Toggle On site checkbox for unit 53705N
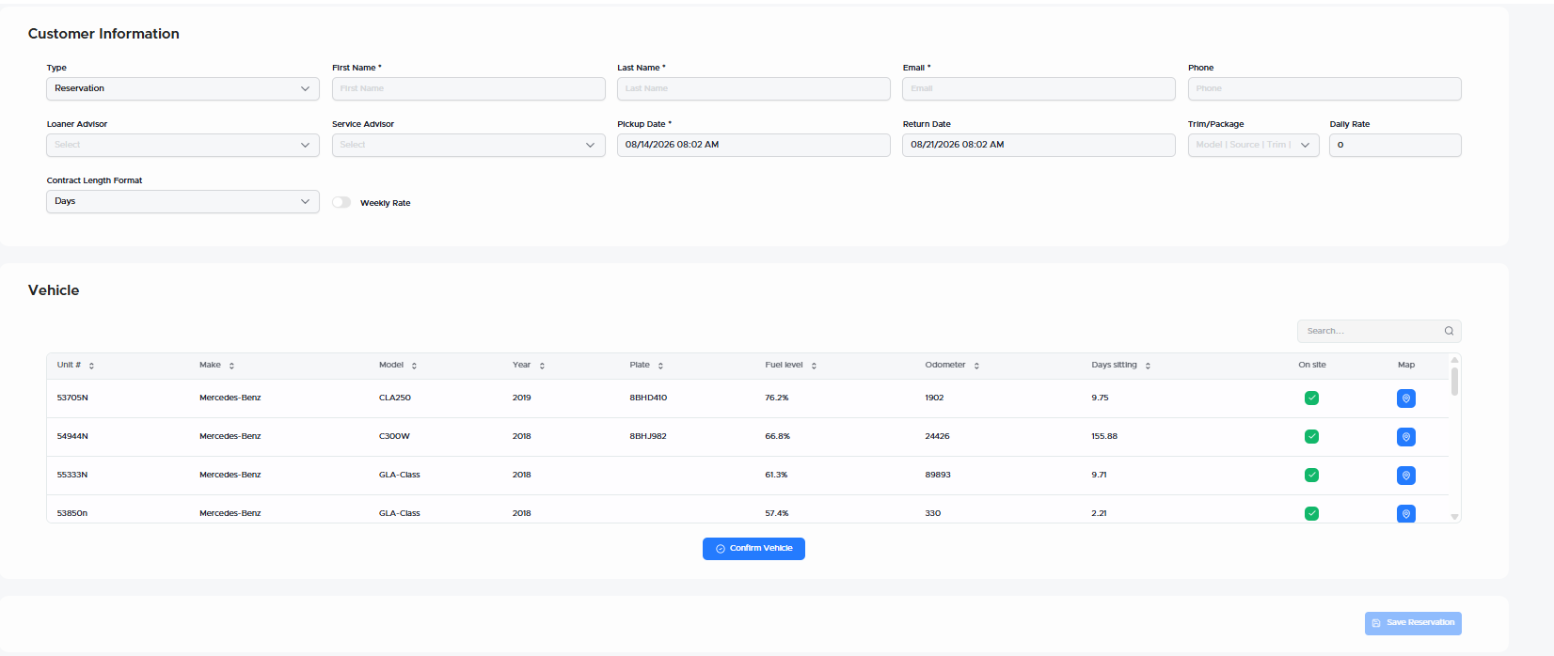1554x656 pixels. tap(1311, 398)
